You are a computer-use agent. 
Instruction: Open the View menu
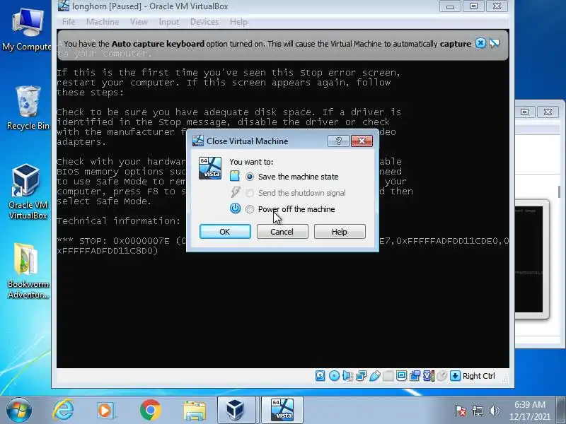[x=139, y=22]
